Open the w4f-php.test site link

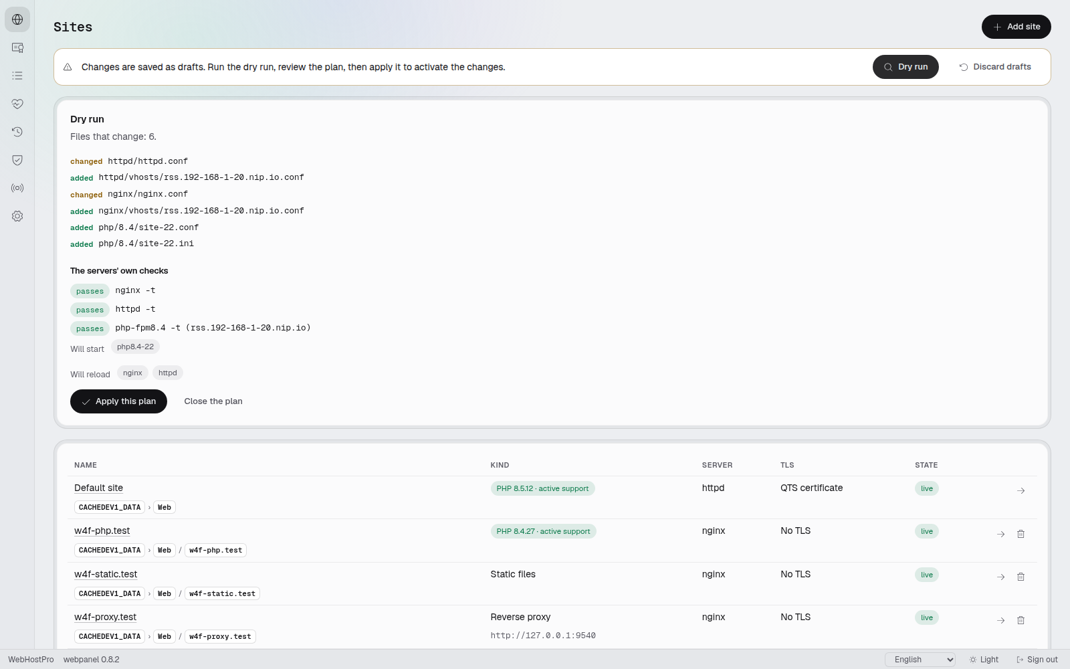pos(102,531)
